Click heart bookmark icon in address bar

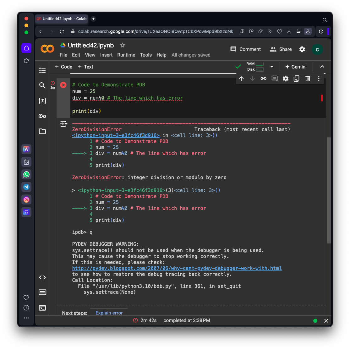point(279,31)
